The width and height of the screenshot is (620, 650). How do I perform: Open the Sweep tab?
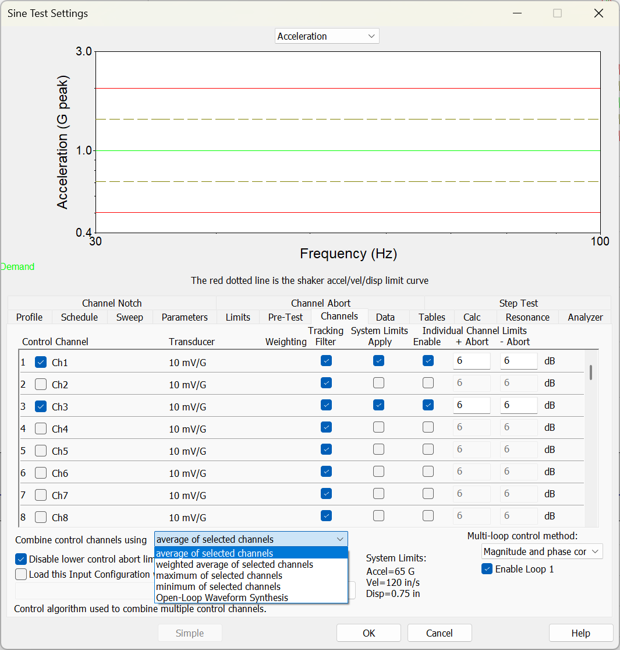click(x=129, y=317)
